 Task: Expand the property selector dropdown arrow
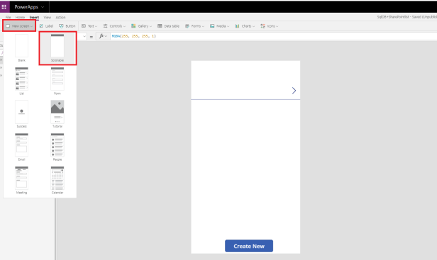coord(84,36)
